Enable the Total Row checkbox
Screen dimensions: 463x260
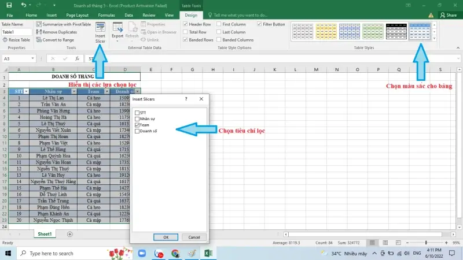tap(185, 32)
